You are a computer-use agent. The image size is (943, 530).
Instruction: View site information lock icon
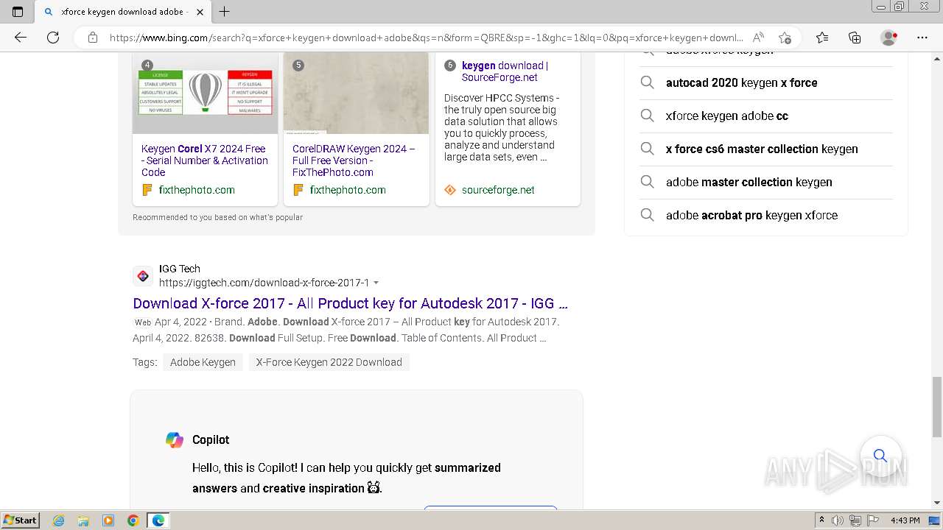(93, 38)
